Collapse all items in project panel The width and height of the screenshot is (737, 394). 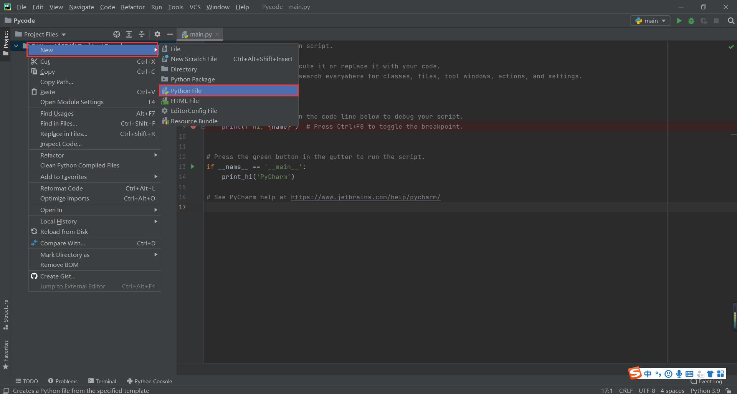(x=142, y=34)
